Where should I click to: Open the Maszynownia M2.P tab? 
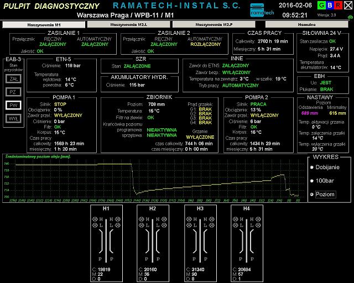click(x=214, y=24)
